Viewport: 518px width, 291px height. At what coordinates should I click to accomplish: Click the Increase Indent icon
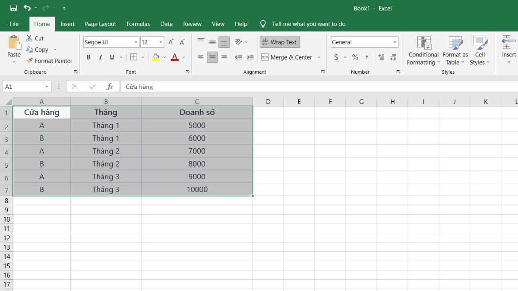250,57
